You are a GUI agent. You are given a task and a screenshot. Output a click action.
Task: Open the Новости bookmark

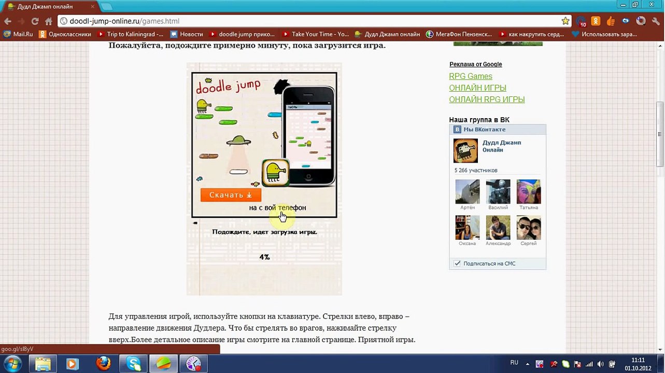click(187, 34)
